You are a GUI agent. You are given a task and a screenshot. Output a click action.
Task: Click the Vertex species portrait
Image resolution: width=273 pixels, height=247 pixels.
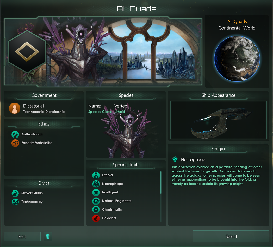coord(126,132)
